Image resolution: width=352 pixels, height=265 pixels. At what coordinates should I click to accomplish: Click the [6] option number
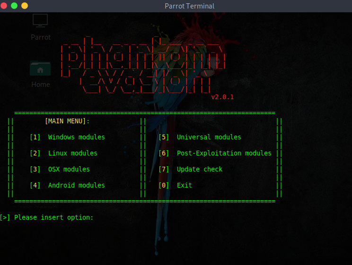pos(163,153)
